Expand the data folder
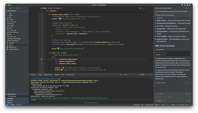 (17, 17)
